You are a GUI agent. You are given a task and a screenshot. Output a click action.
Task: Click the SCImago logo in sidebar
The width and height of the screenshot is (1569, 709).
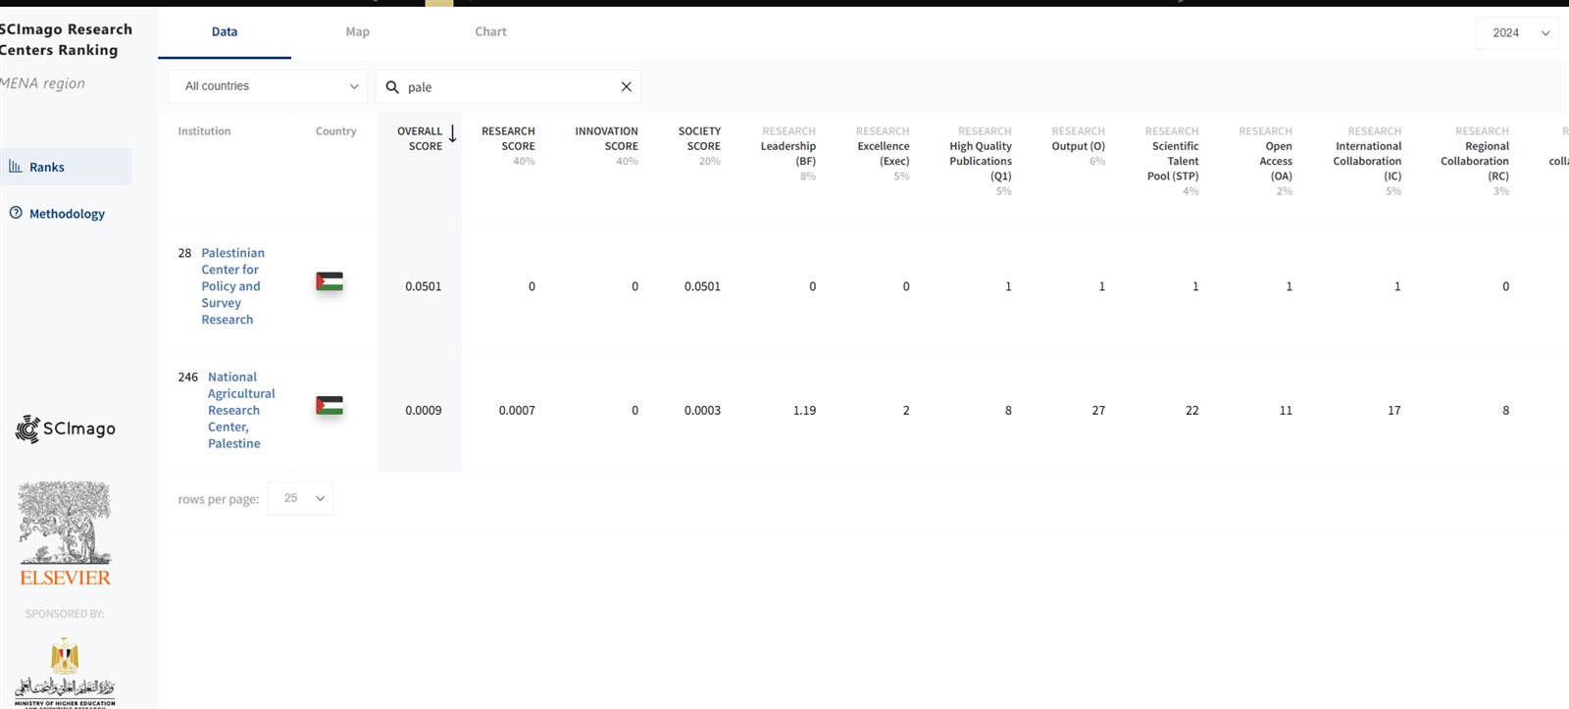66,429
